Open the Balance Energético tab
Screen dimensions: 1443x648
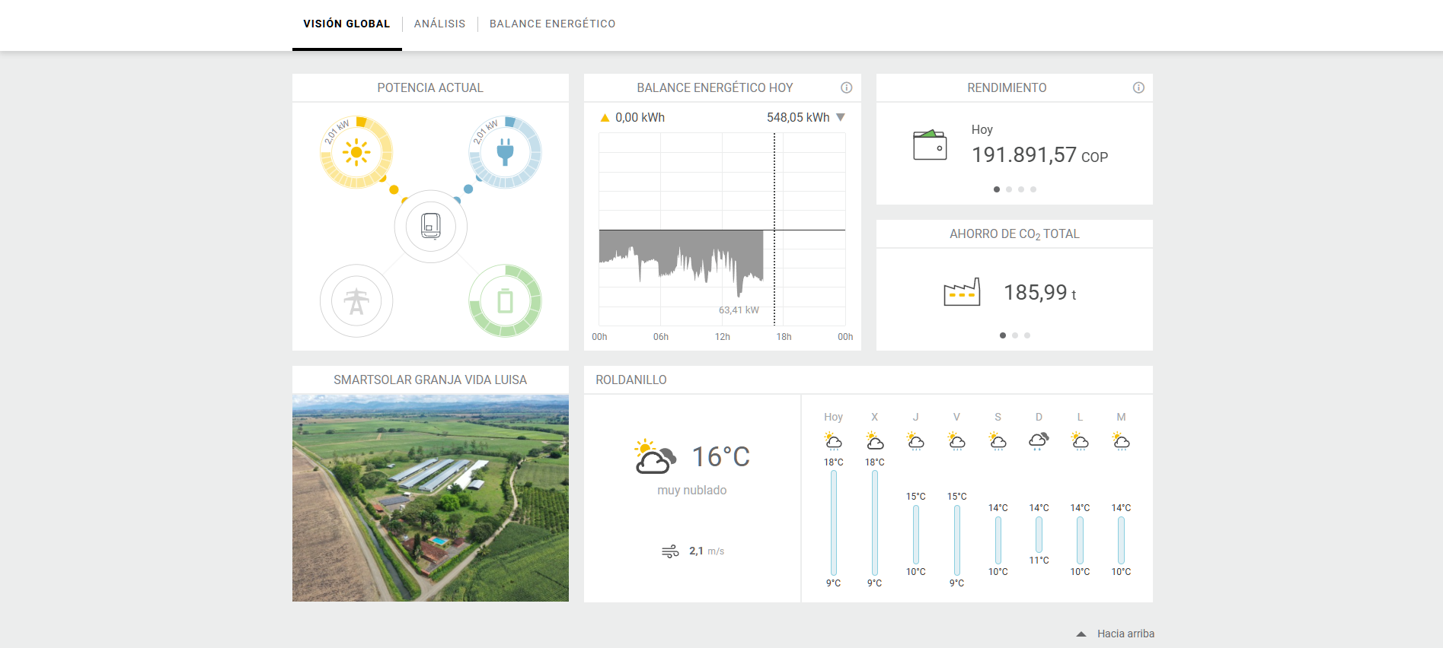point(552,24)
